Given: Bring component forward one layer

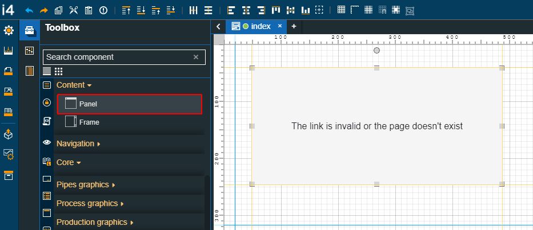Looking at the screenshot, I should 156,10.
